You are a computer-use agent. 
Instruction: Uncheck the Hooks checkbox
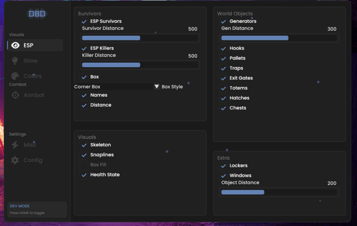223,48
